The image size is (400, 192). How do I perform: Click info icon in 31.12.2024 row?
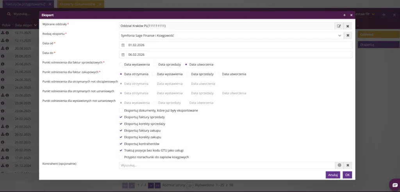pyautogui.click(x=7, y=166)
